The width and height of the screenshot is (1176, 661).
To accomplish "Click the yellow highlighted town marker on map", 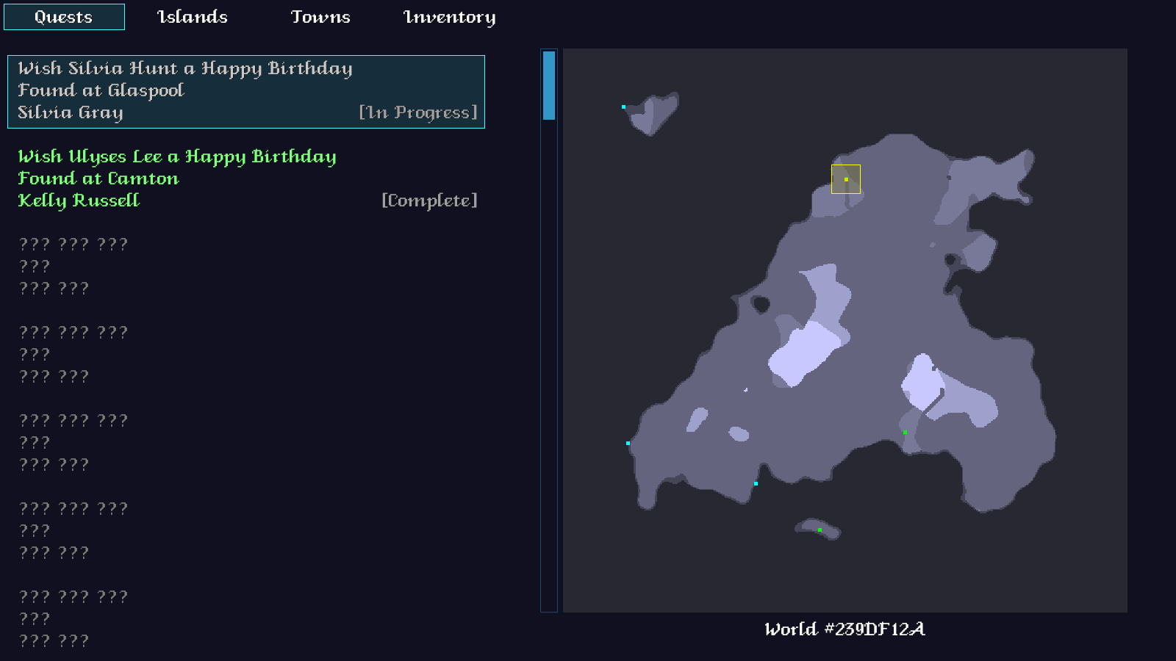I will click(846, 179).
